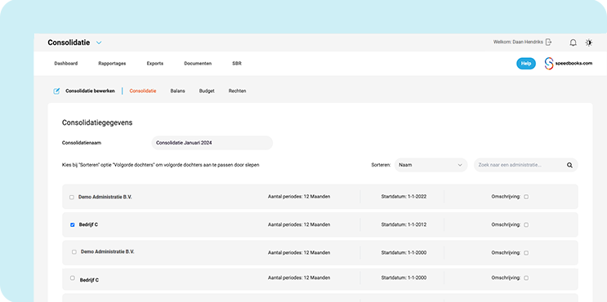Open the Sorteren dropdown showing Naam

click(x=431, y=165)
